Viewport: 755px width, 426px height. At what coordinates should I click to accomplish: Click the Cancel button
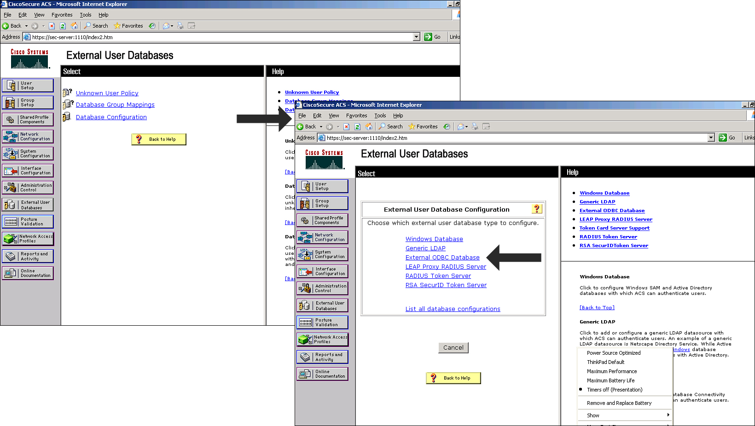[x=453, y=347]
